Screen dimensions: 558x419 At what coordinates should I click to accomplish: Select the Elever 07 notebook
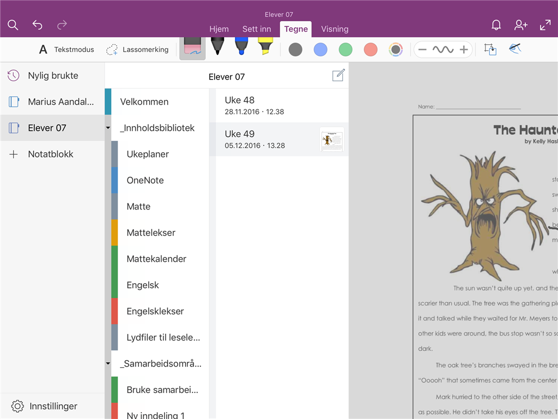[x=52, y=128]
